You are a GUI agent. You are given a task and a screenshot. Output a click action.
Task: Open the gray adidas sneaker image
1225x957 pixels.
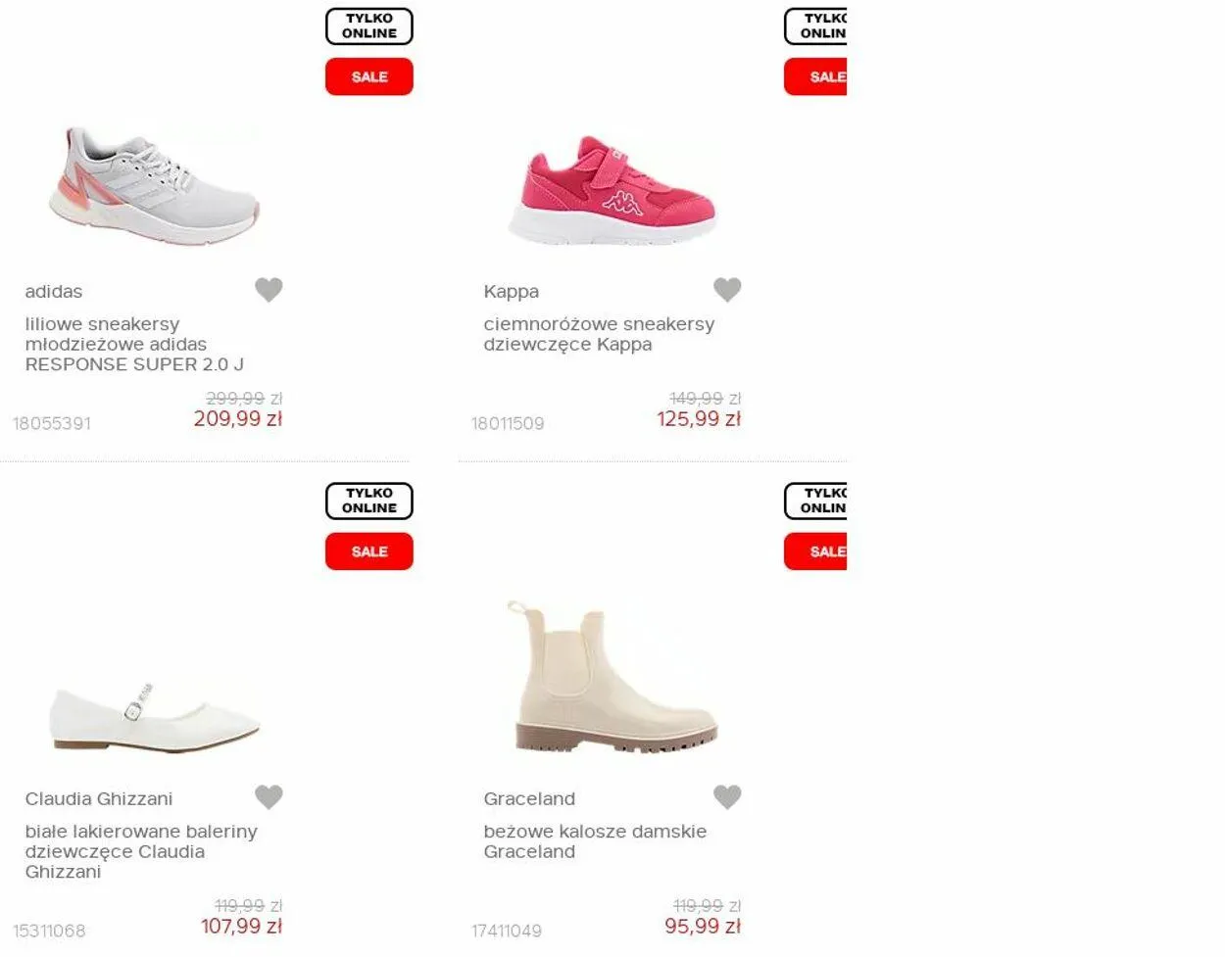click(155, 186)
